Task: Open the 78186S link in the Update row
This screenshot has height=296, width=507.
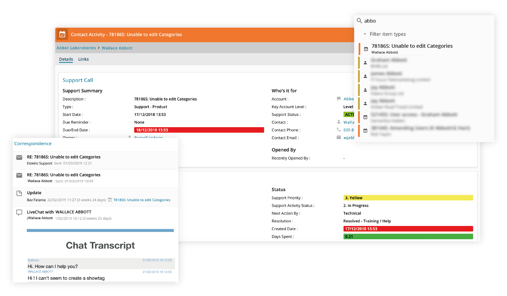Action: point(142,200)
